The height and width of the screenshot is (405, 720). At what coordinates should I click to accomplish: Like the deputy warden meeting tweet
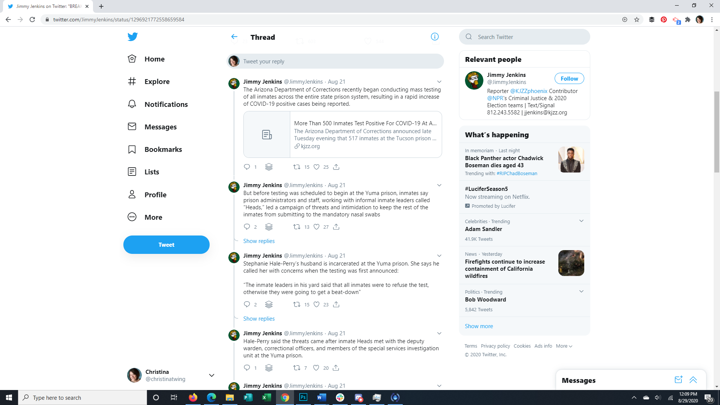pyautogui.click(x=316, y=368)
